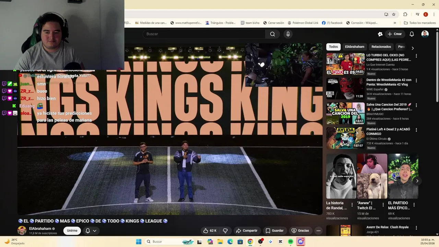Open Microsoft Edge from the taskbar
This screenshot has height=247, width=439.
(230, 242)
